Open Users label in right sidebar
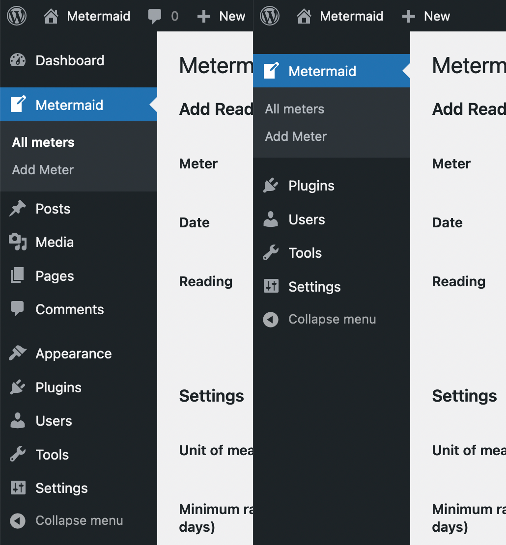Image resolution: width=506 pixels, height=545 pixels. pos(307,219)
